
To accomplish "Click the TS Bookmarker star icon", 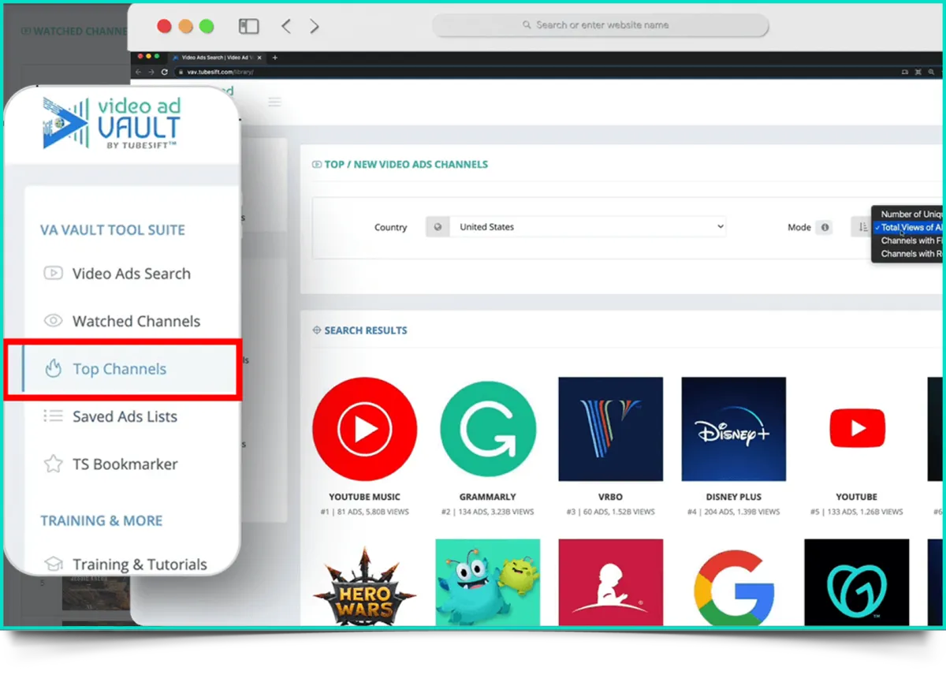I will (53, 464).
